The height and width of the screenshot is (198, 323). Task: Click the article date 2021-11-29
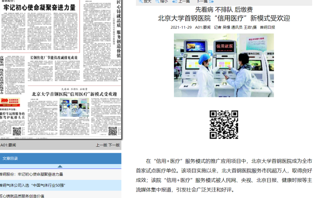[x=181, y=27]
